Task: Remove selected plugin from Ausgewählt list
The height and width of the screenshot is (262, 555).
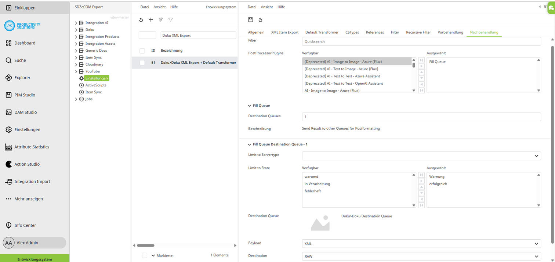Action: 421,84
